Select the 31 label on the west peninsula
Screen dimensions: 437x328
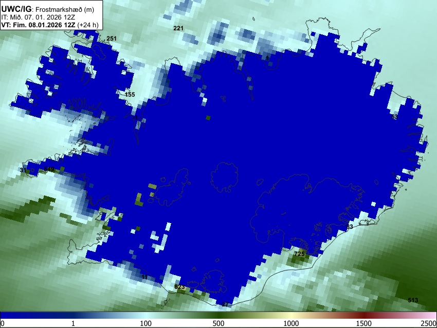pyautogui.click(x=23, y=170)
